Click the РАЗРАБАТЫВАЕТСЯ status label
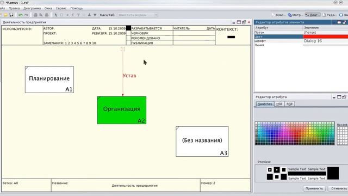The image size is (348, 196). pos(146,28)
